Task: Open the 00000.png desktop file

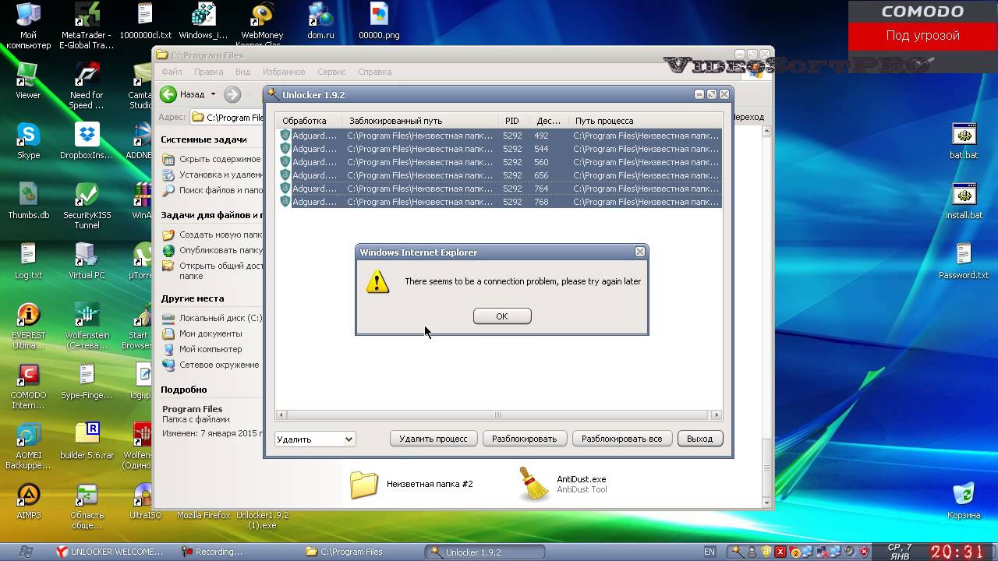Action: tap(379, 22)
